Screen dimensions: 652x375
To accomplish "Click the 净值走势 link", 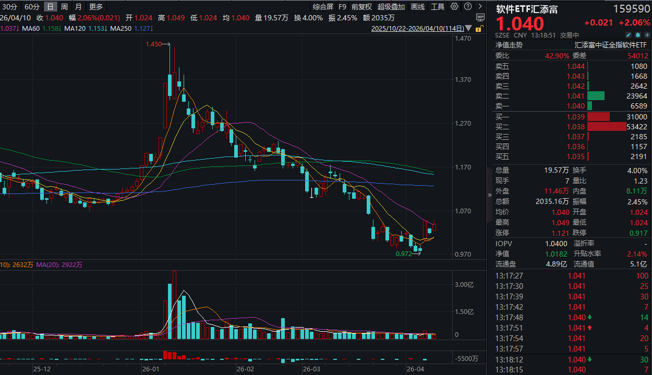I will point(509,45).
